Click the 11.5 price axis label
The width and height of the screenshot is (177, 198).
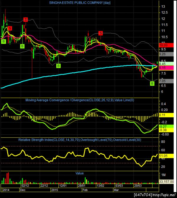coord(165,25)
